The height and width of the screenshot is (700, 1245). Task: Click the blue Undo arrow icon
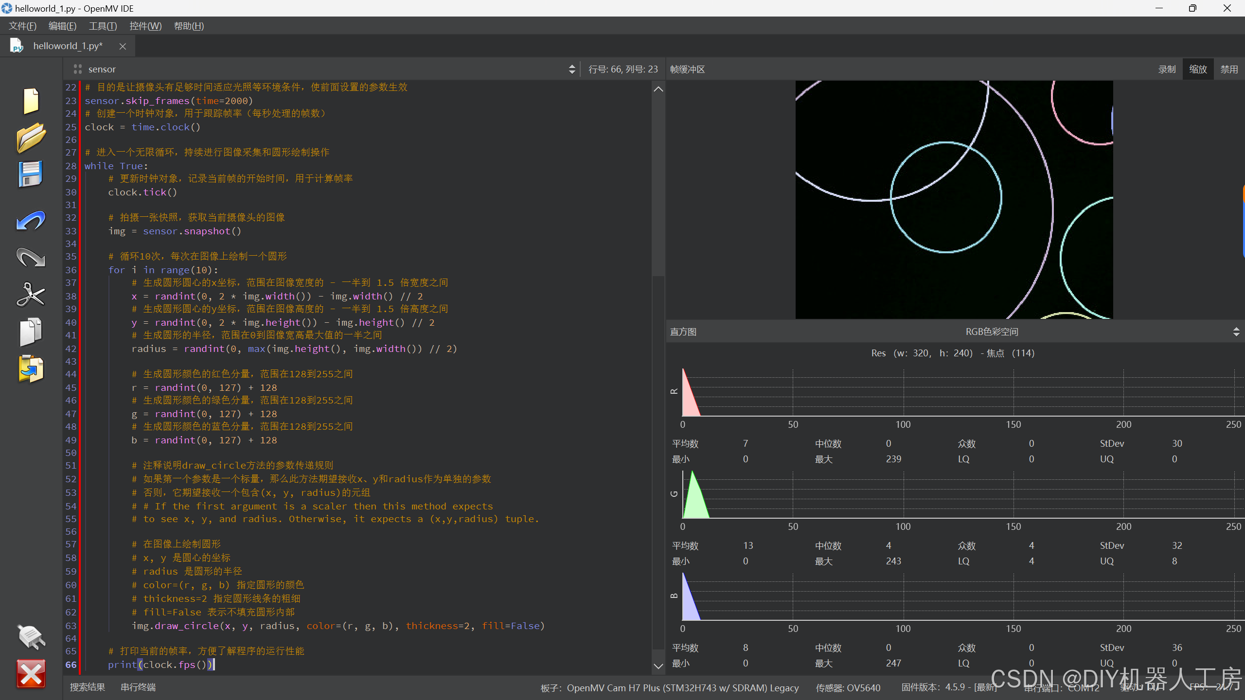coord(31,221)
